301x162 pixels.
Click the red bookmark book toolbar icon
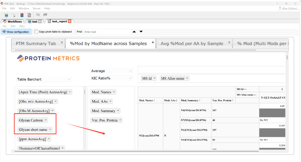pos(22,15)
